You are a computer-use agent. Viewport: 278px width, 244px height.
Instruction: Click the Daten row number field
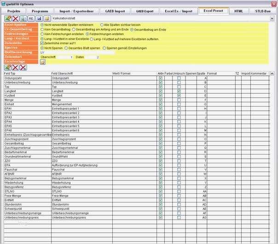pos(92,57)
